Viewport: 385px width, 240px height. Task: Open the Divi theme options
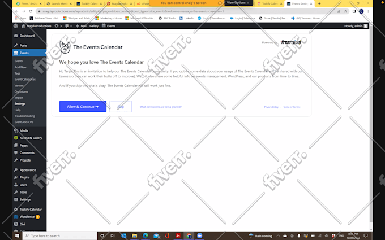22,224
